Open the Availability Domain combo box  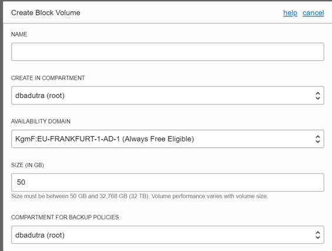coord(167,139)
